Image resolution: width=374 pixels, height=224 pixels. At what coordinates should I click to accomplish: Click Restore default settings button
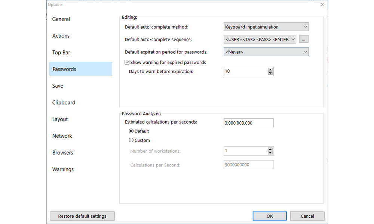coord(82,216)
